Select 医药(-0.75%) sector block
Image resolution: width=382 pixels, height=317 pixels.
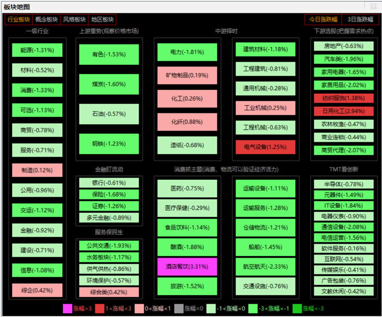coord(187,189)
